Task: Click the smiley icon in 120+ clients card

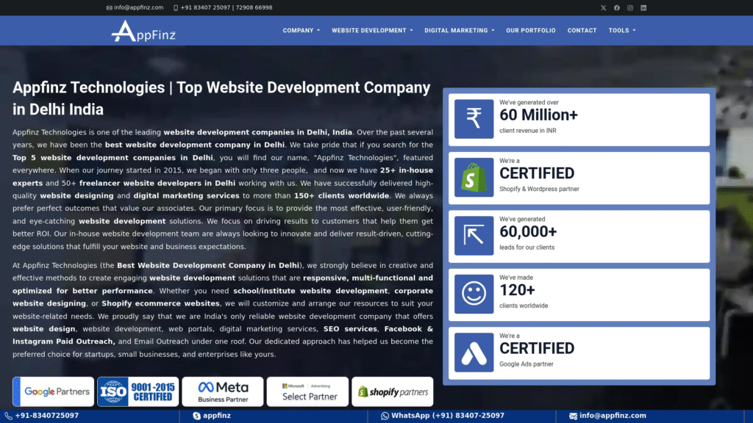Action: click(474, 294)
